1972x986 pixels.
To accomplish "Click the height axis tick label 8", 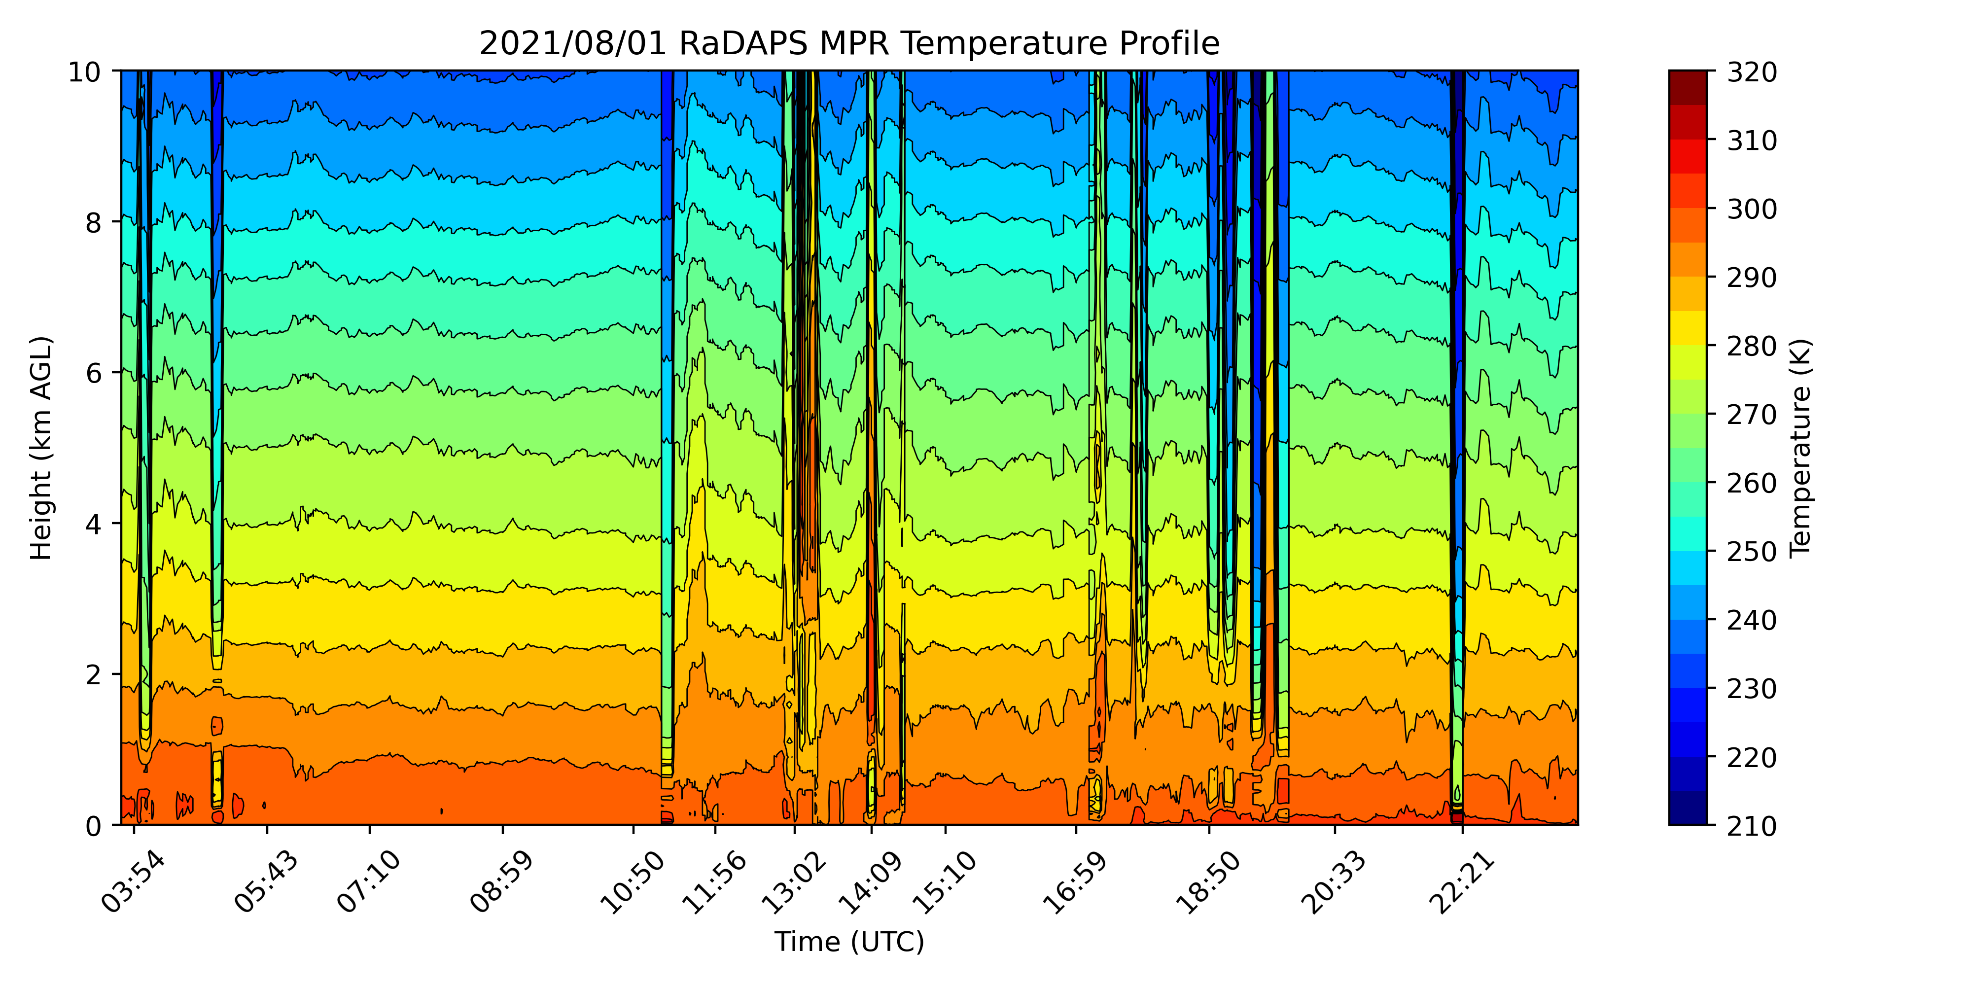I will pos(93,223).
